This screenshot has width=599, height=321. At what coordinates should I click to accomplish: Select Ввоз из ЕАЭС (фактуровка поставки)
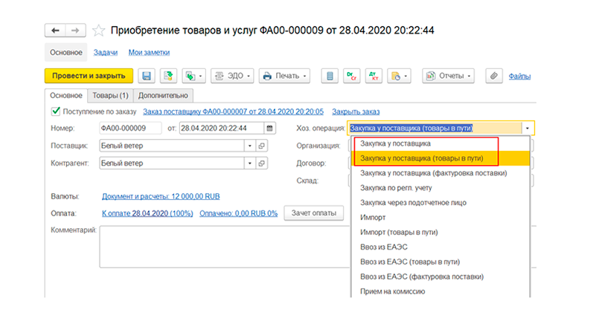coord(441,276)
